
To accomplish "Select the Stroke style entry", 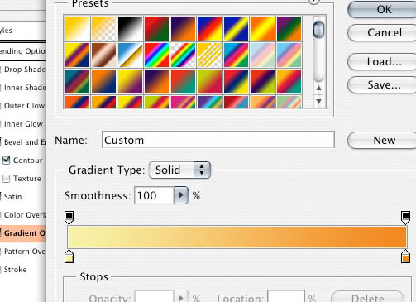I will 15,270.
